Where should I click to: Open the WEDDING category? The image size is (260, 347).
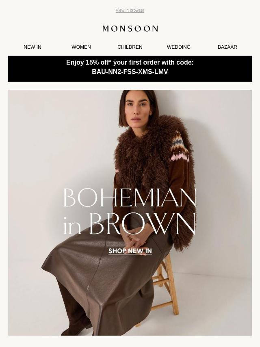[x=179, y=47]
